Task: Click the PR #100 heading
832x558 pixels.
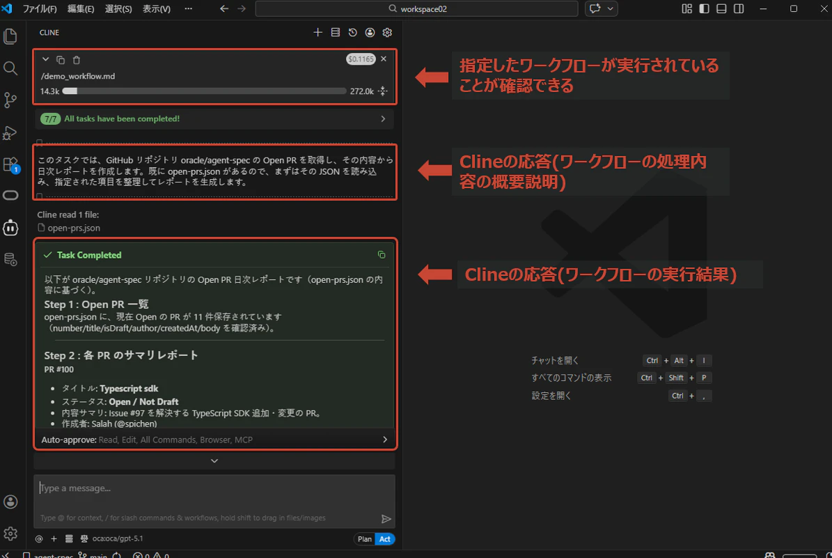Action: point(59,369)
